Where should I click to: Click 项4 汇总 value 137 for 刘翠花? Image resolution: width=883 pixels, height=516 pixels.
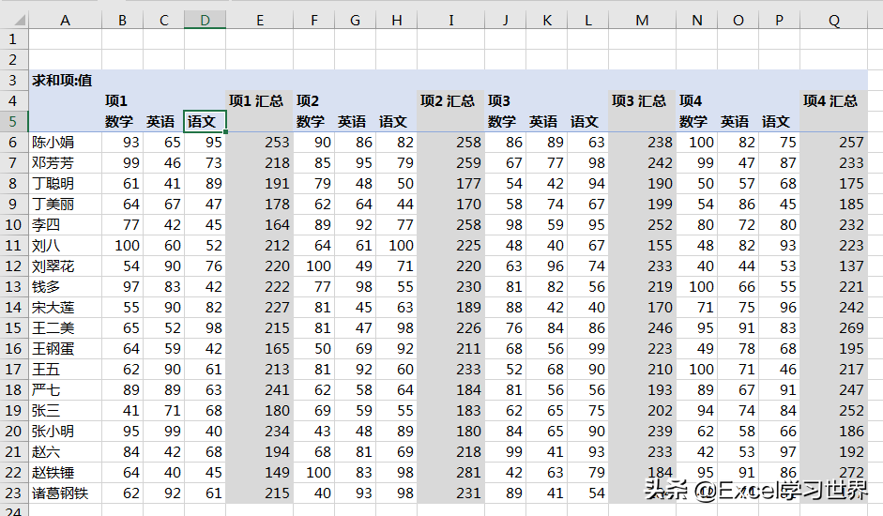pos(834,266)
